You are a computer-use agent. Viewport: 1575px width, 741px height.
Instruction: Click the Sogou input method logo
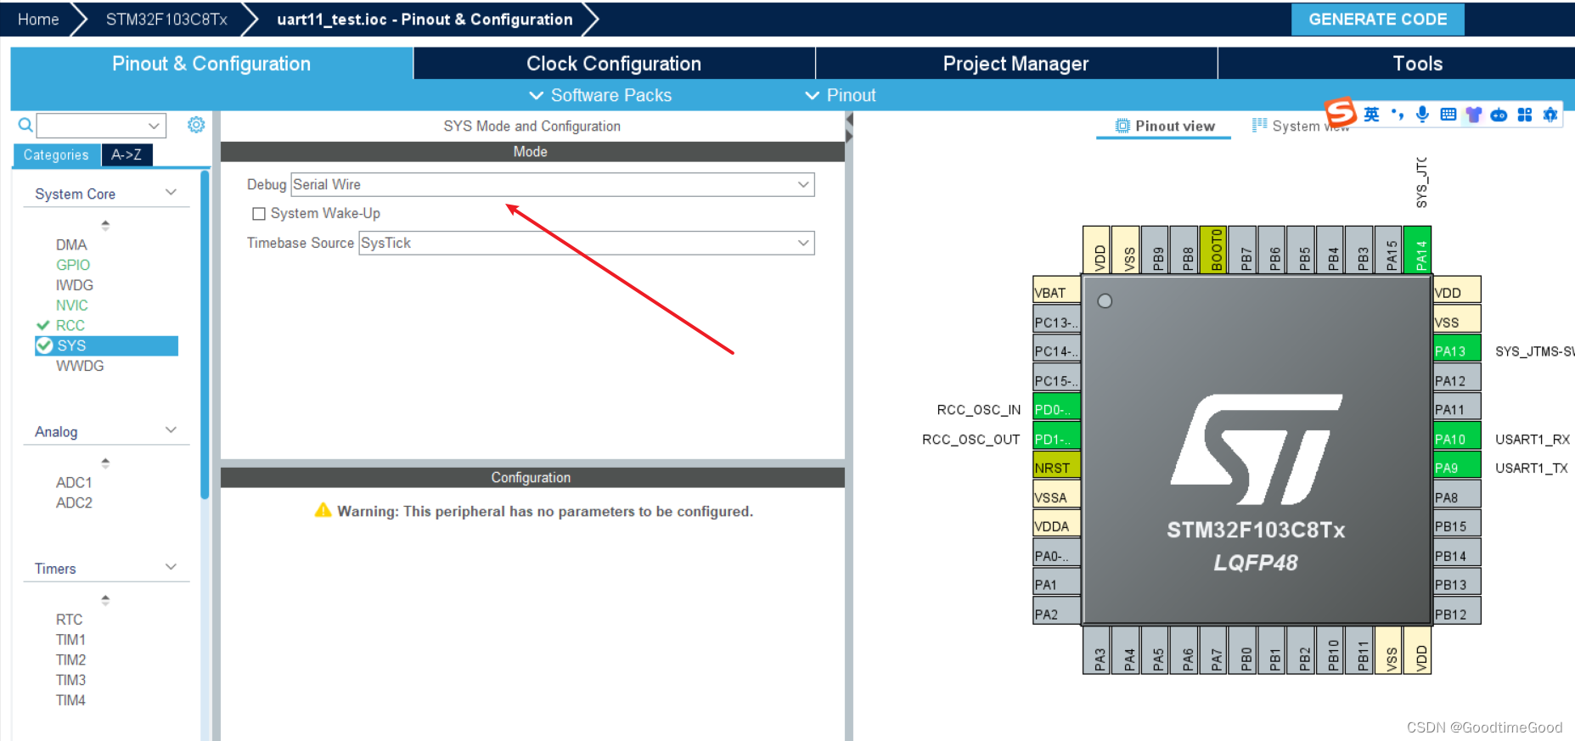1341,112
